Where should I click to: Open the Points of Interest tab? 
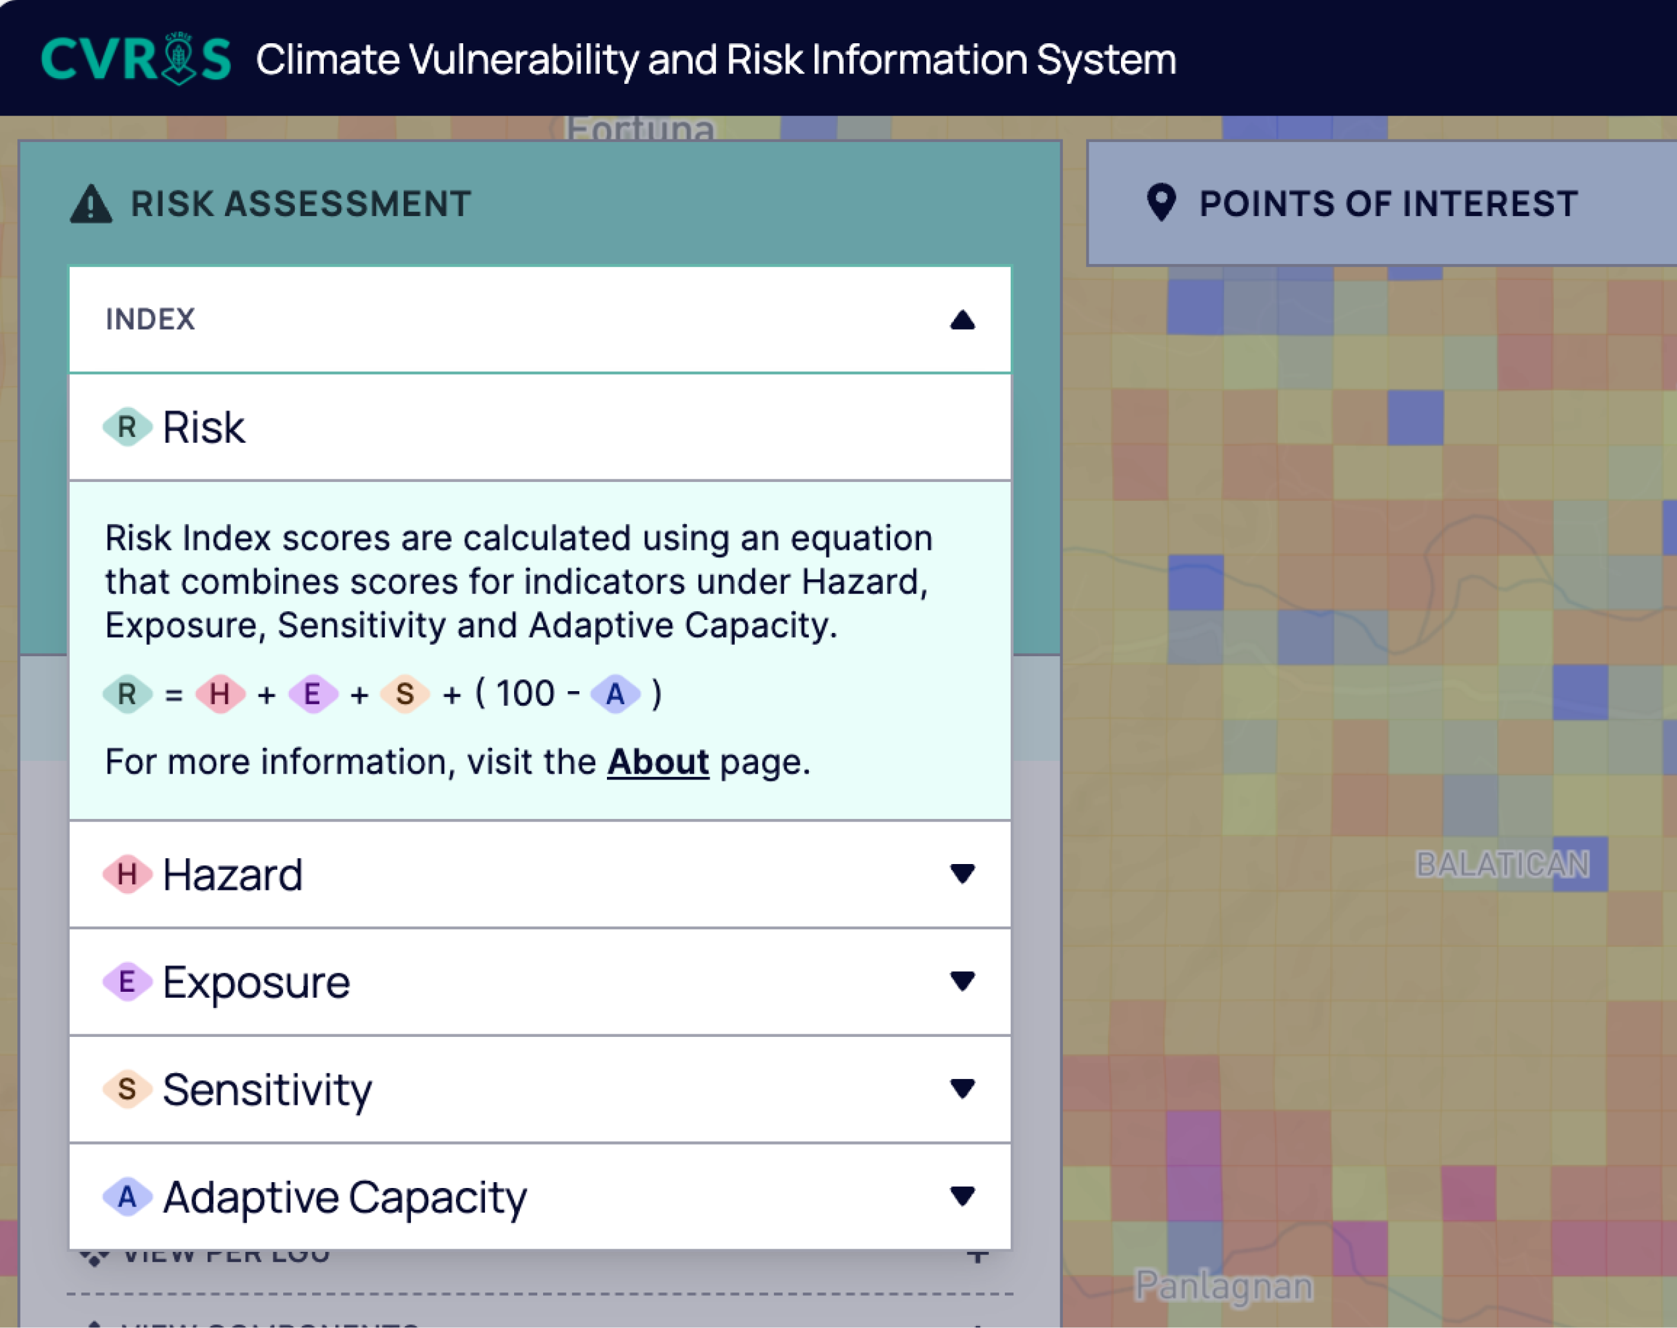click(x=1387, y=204)
